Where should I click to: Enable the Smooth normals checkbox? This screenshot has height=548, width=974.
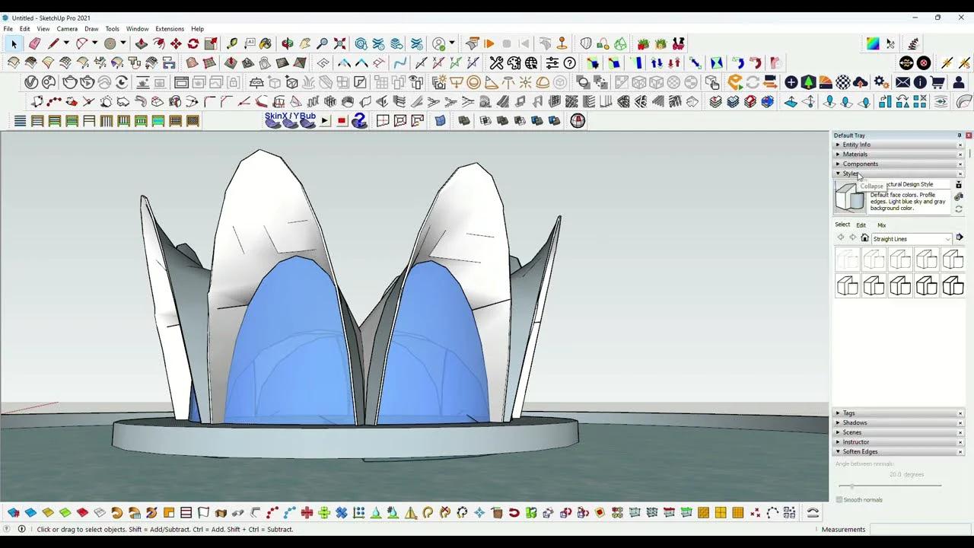(x=839, y=499)
